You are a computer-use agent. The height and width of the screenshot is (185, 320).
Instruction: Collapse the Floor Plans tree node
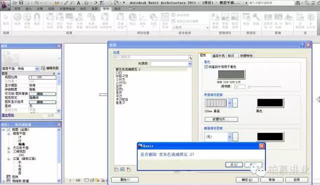point(9,133)
